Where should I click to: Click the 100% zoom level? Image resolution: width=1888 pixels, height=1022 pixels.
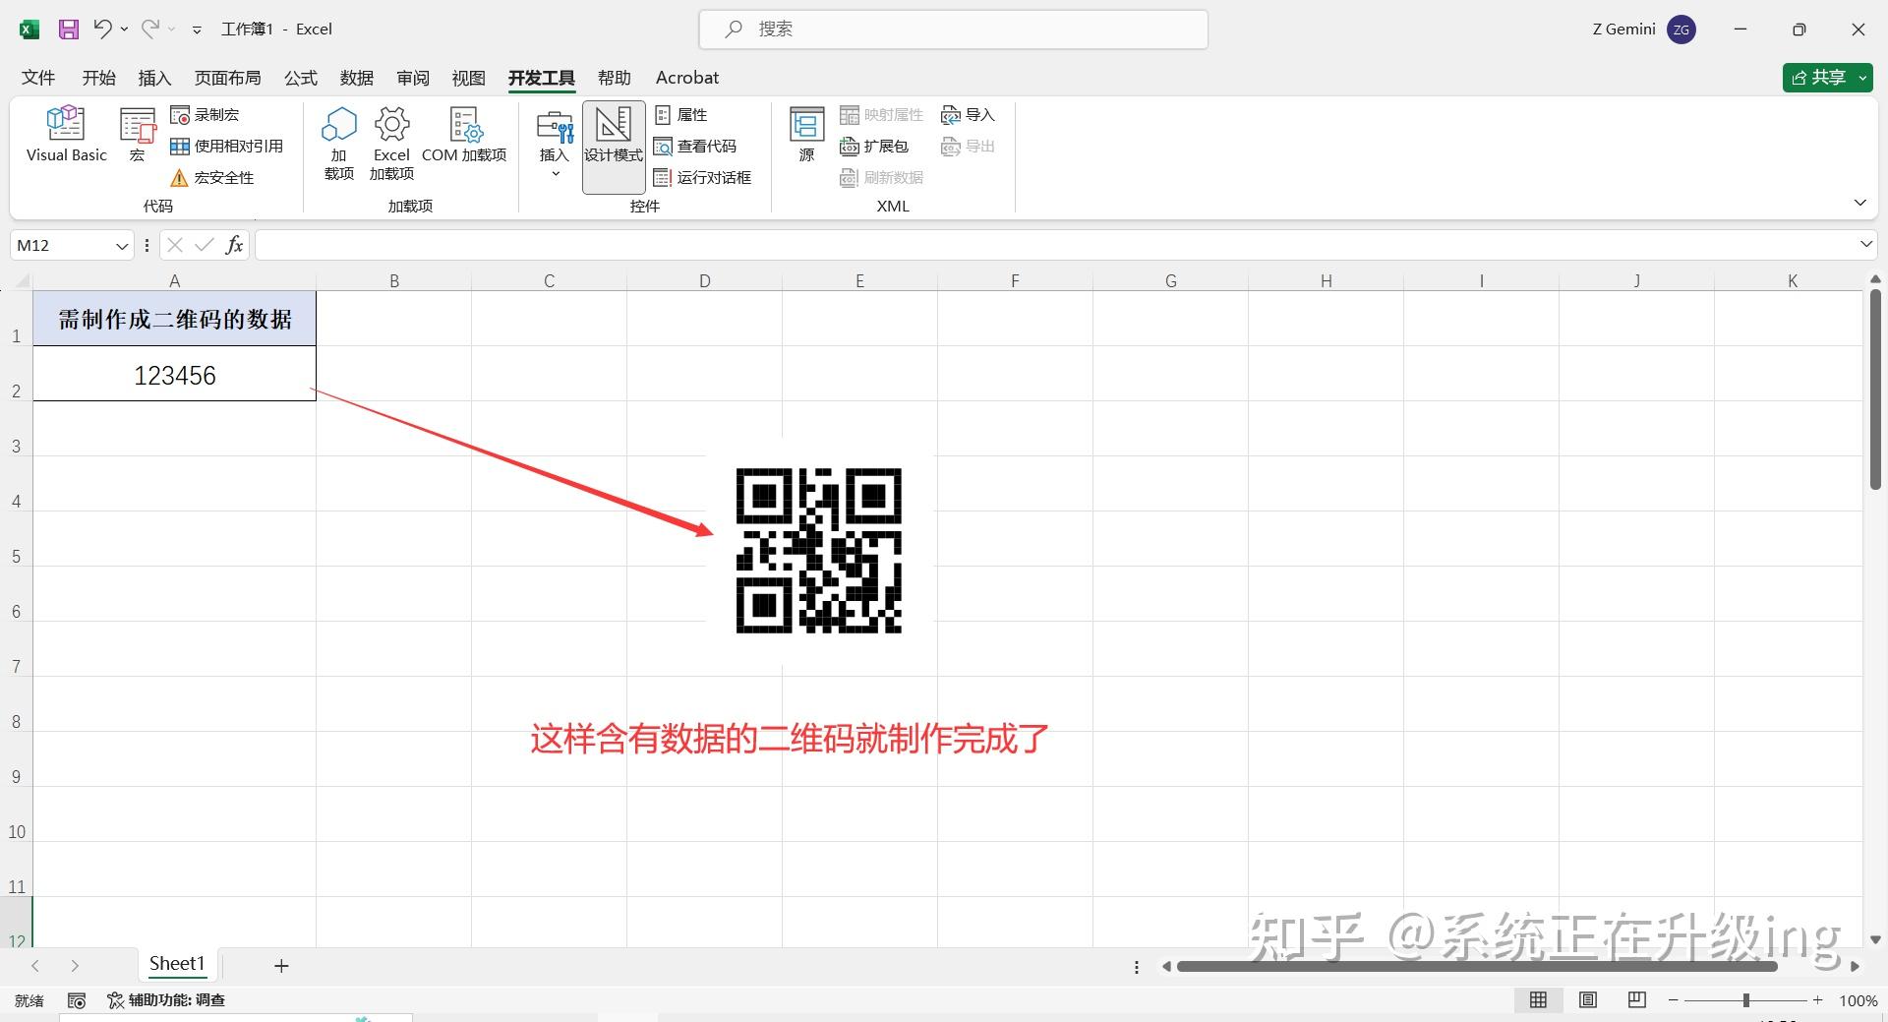pyautogui.click(x=1858, y=1000)
